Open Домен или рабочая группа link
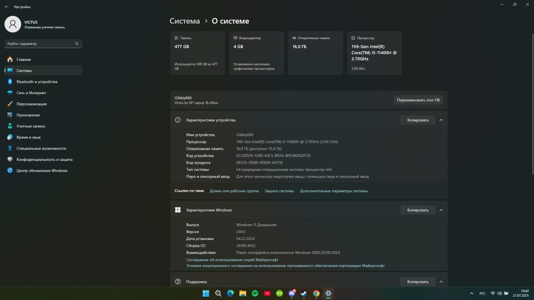This screenshot has height=300, width=534. (234, 191)
